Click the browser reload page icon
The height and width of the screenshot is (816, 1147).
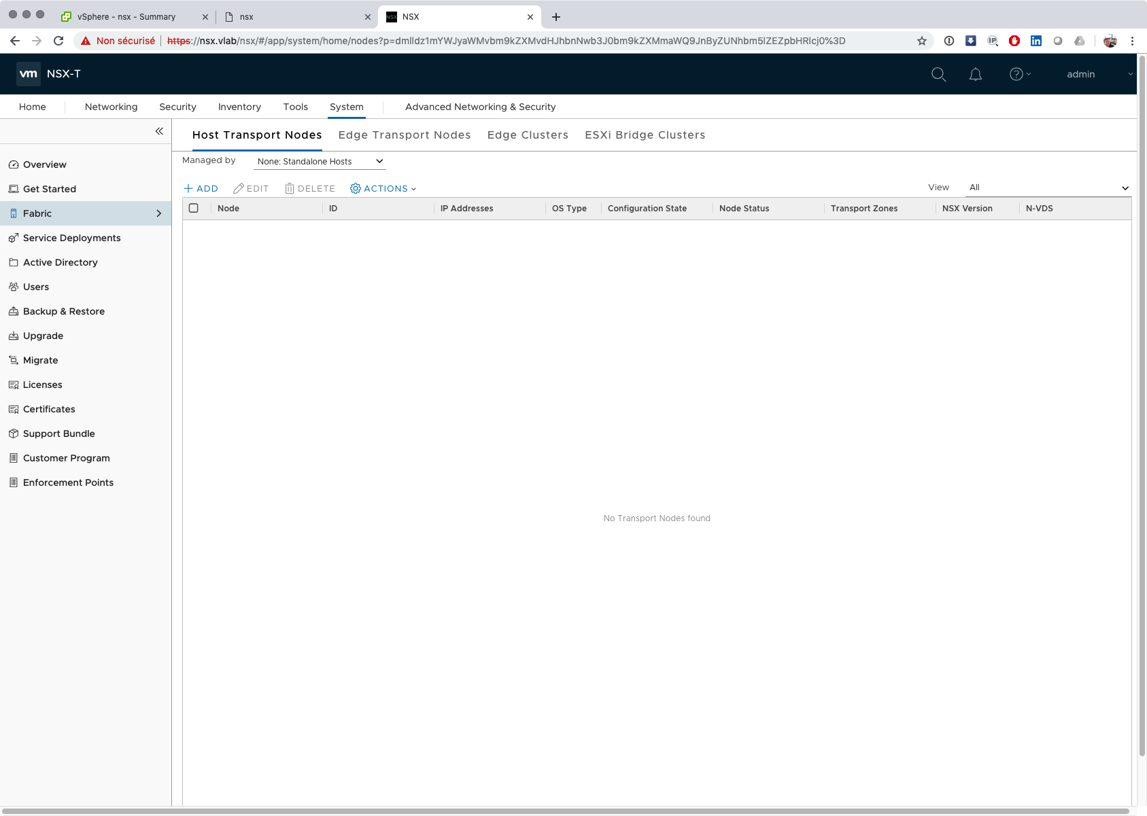[x=58, y=41]
